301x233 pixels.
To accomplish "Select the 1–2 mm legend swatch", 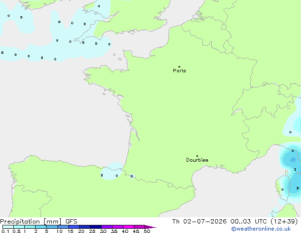I will coord(30,227).
